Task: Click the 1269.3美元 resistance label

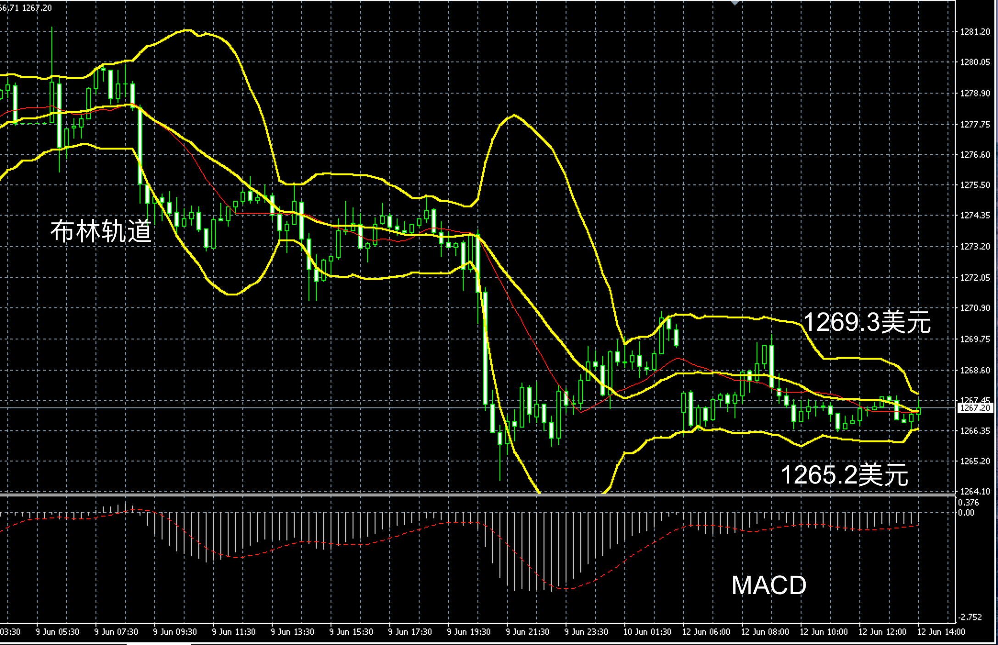Action: [x=867, y=322]
